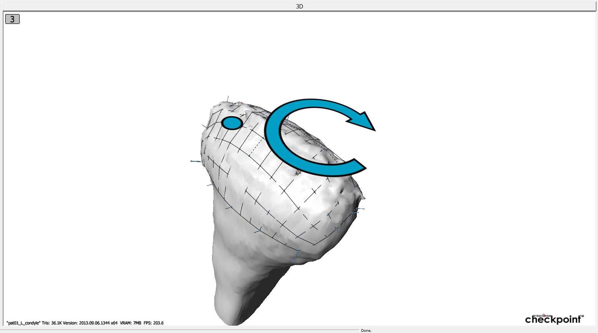Click the VRAM: 7MB readout
Image resolution: width=598 pixels, height=333 pixels.
pos(131,323)
